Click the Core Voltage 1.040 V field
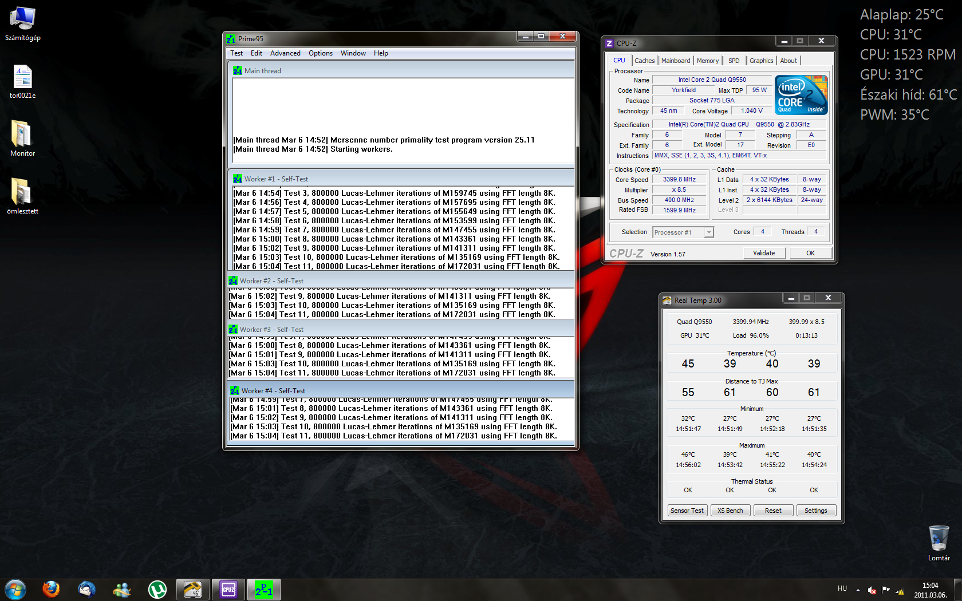 coord(752,111)
